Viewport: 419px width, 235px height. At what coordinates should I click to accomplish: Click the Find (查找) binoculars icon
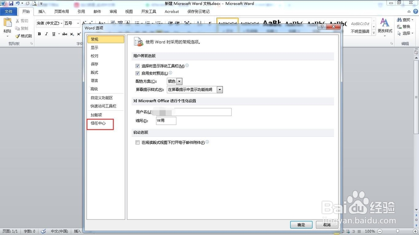pos(399,20)
